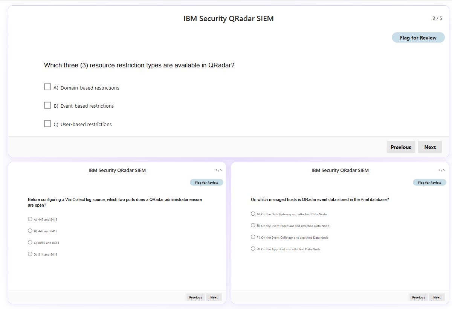Click Previous in the question 3 card
The width and height of the screenshot is (452, 309).
pyautogui.click(x=418, y=297)
